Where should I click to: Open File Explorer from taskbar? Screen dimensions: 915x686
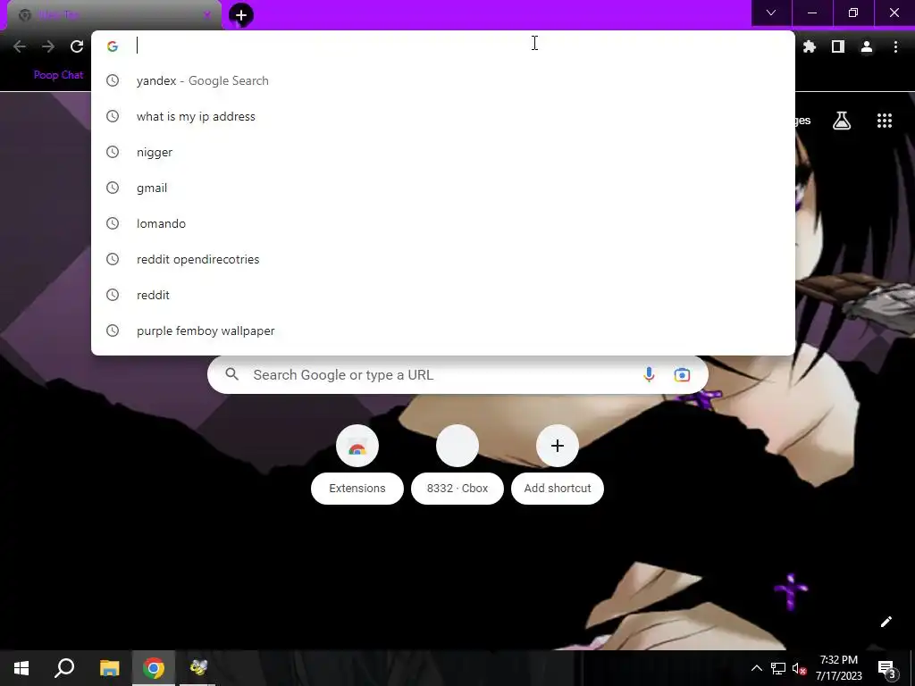coord(109,668)
